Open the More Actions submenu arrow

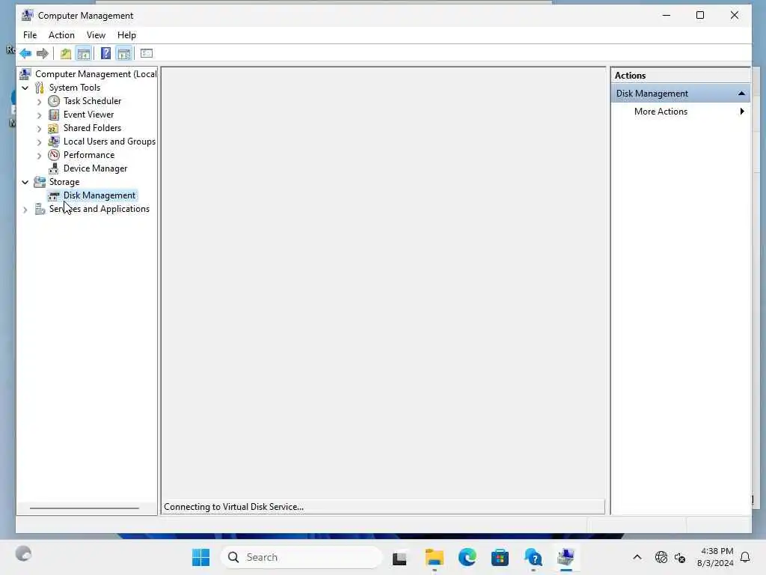point(742,112)
